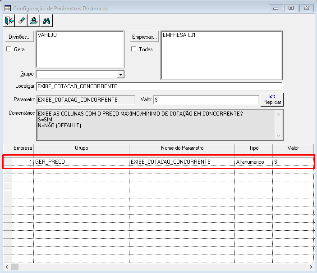Image resolution: width=317 pixels, height=273 pixels.
Task: Enable the Geral checkbox
Action: (9, 49)
